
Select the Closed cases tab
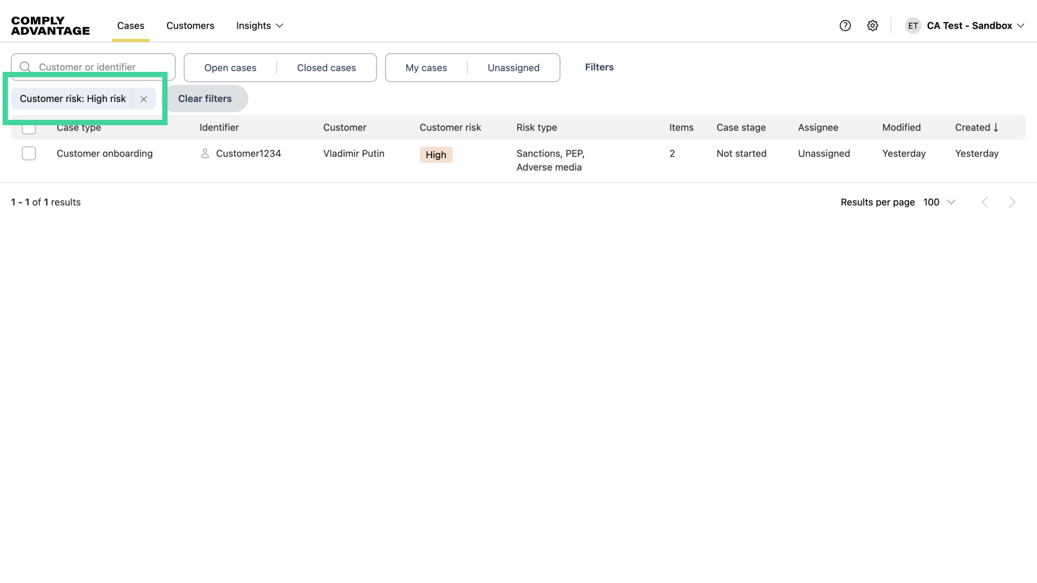click(x=326, y=67)
